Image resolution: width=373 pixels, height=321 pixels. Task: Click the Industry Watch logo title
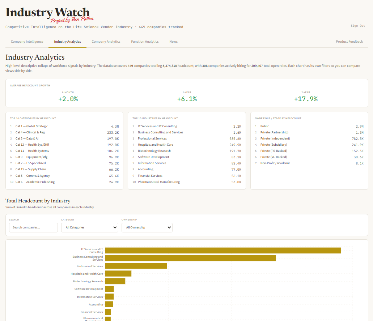(48, 12)
